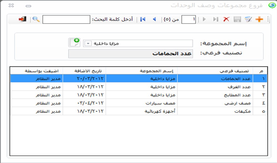The image size is (277, 163).
Task: Click the record number field in toolbar
Action: click(x=188, y=19)
